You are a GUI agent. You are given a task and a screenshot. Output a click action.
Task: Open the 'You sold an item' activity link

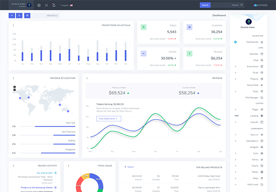(44, 173)
